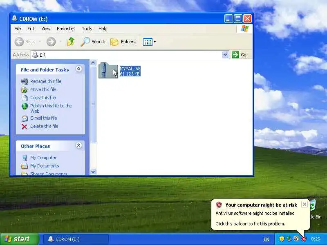The image size is (327, 245).
Task: Click the Go button
Action: coord(239,55)
